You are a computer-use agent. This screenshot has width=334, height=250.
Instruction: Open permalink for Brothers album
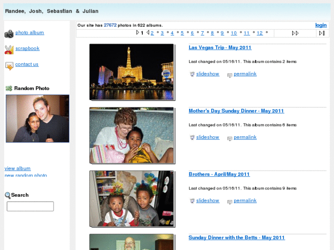pyautogui.click(x=245, y=200)
